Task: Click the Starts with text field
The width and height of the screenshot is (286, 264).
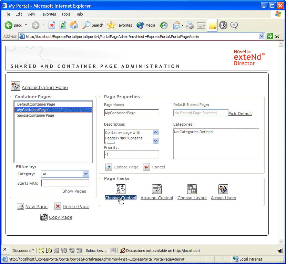Action: coord(65,183)
